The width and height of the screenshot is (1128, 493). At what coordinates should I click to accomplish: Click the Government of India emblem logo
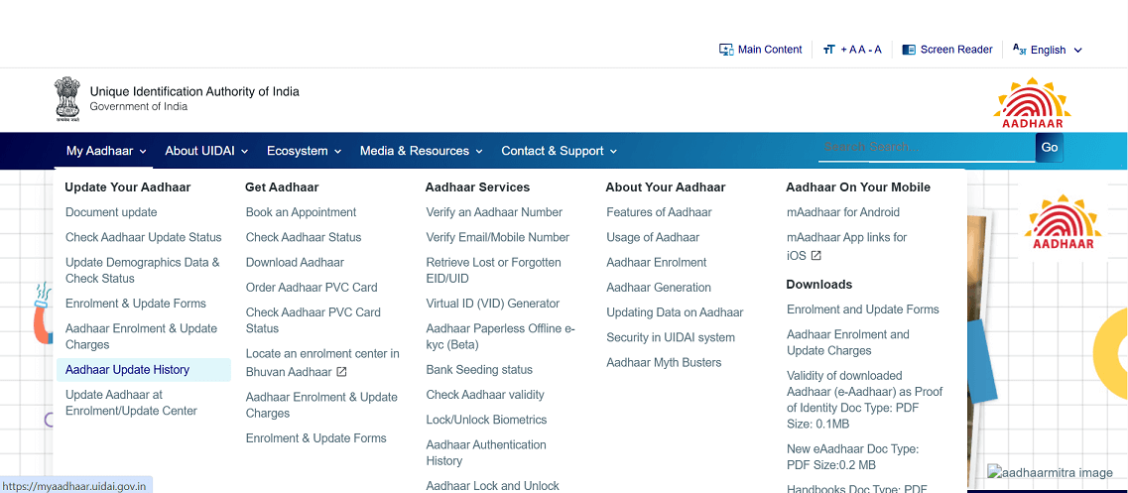67,98
